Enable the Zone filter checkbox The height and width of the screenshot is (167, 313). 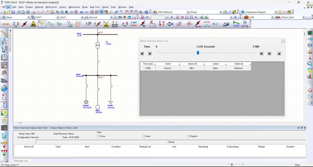(98, 136)
